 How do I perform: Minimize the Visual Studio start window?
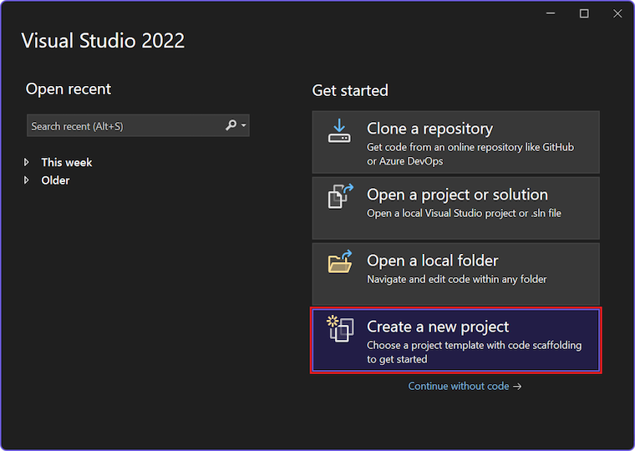click(x=551, y=13)
